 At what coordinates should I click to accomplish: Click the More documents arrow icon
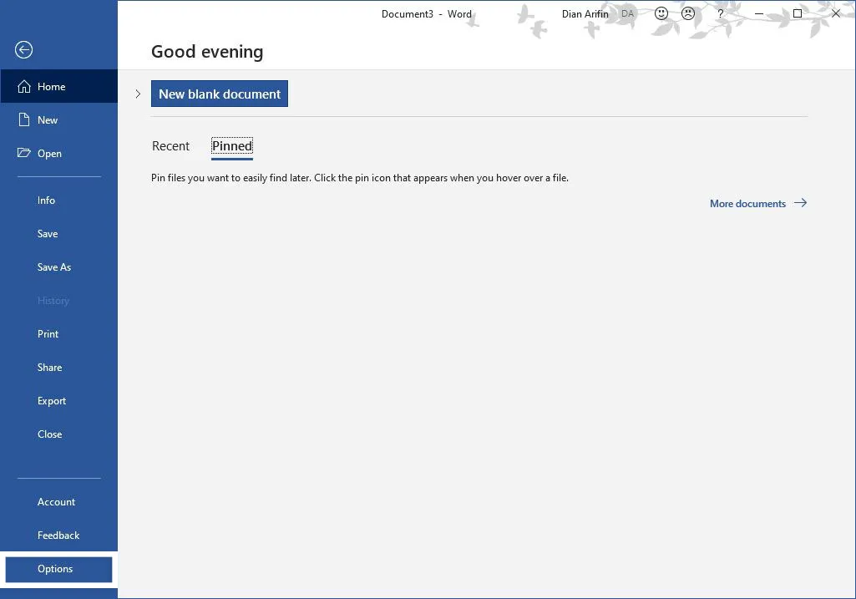point(800,203)
